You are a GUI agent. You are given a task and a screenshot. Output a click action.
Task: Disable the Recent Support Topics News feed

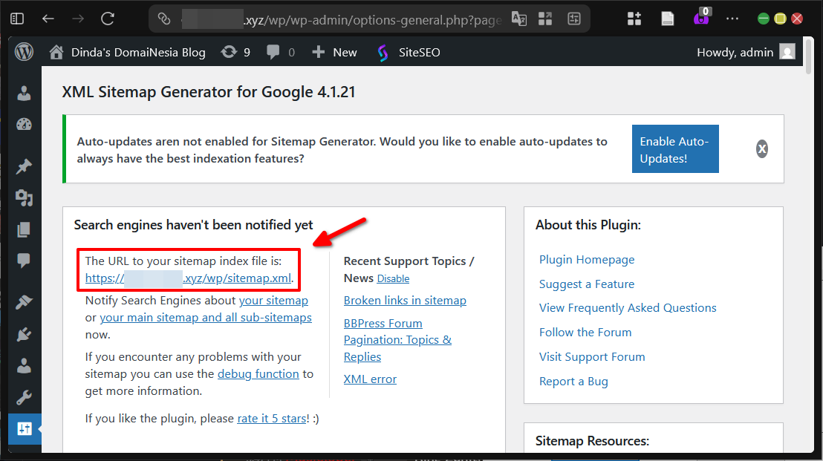(393, 278)
